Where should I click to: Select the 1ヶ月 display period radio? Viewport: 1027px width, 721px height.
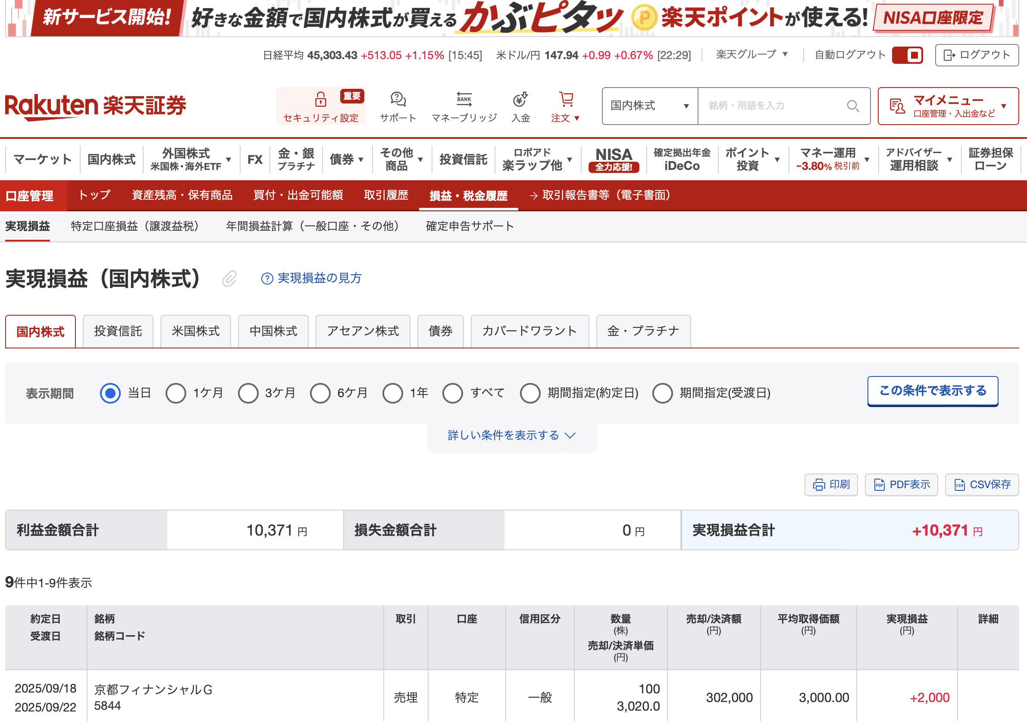[176, 393]
